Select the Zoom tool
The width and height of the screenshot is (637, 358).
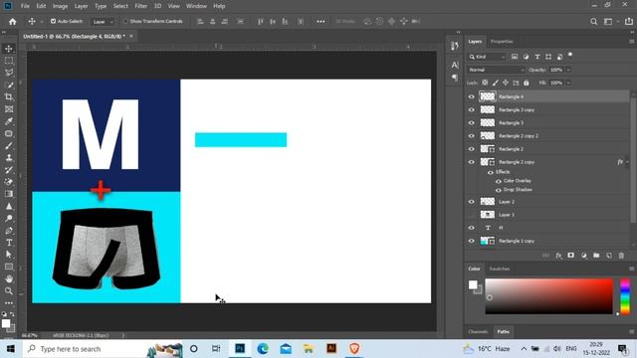point(9,291)
